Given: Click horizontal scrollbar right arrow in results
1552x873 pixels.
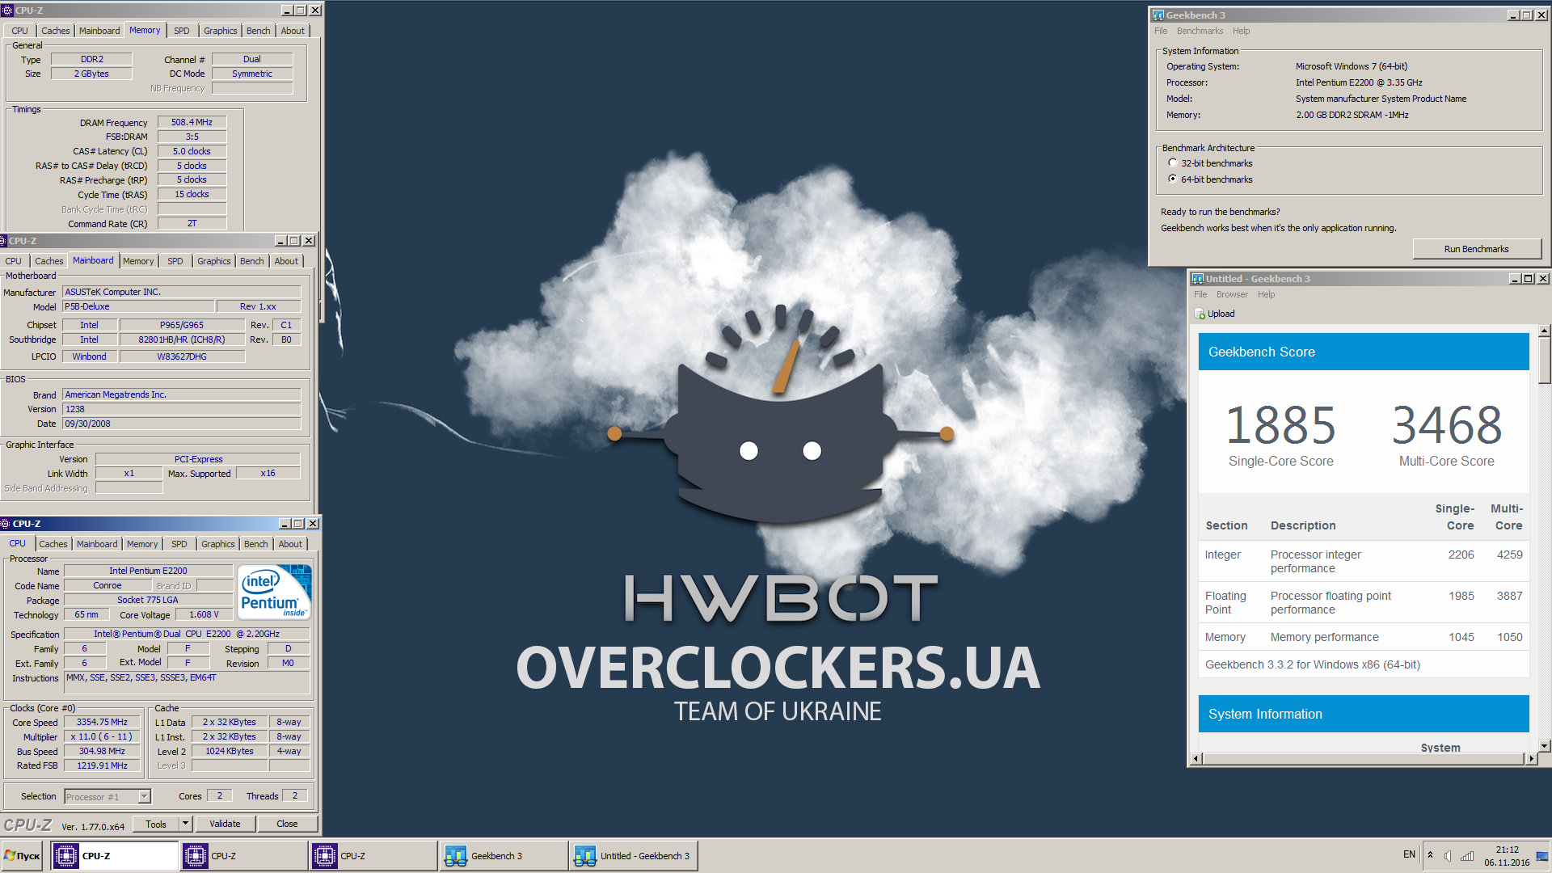Looking at the screenshot, I should tap(1530, 758).
